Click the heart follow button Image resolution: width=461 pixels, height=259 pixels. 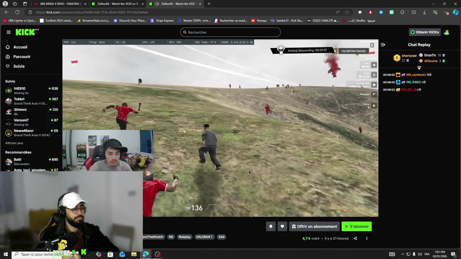(x=282, y=226)
